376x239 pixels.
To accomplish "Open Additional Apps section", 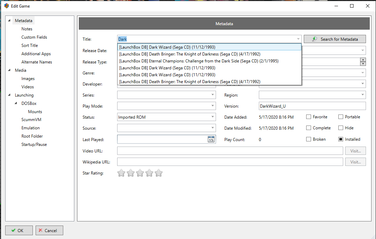I will (36, 54).
